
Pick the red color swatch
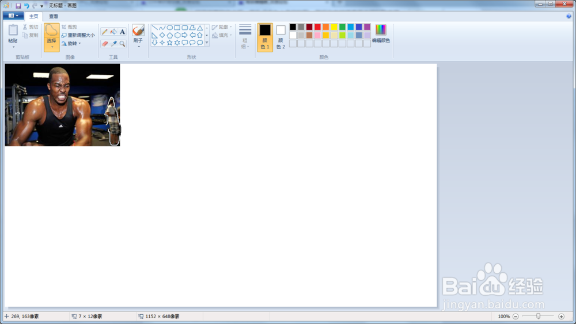[318, 27]
